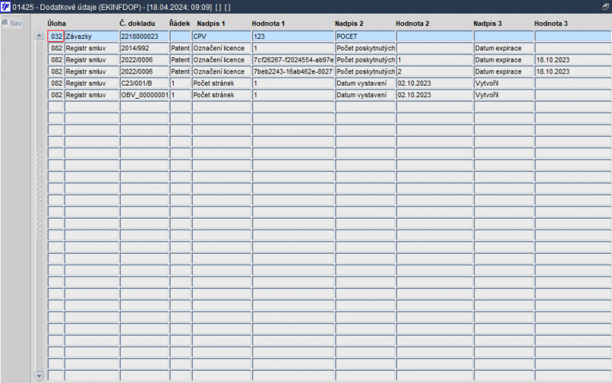Click Vytvořil in C23/001/B row

click(503, 83)
